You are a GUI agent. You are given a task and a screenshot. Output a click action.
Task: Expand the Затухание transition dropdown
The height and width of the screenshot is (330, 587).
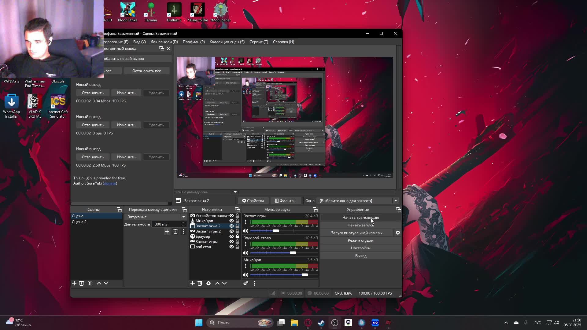coord(183,217)
